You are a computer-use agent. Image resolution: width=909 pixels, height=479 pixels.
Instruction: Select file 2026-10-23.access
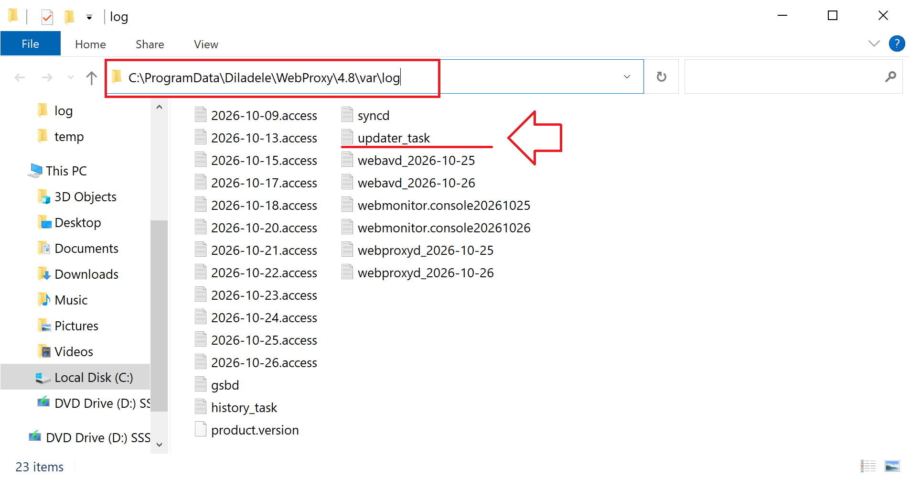257,295
